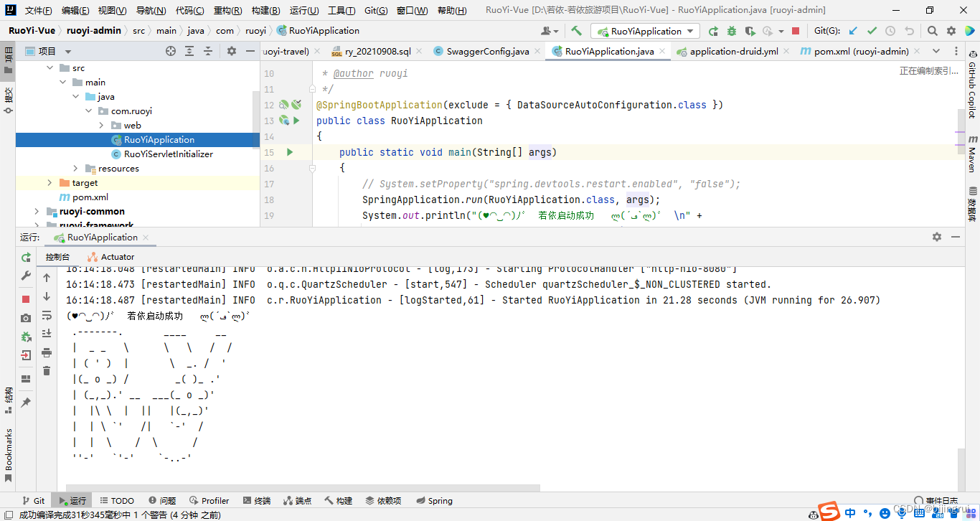Open the dropdown arrow beside the profiler icon
Screen dimensions: 980x521
click(781, 31)
